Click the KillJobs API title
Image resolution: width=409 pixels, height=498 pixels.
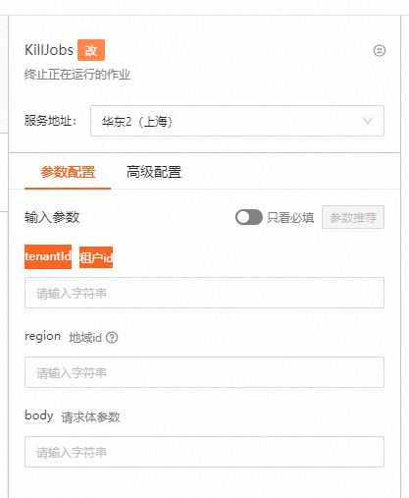[49, 50]
